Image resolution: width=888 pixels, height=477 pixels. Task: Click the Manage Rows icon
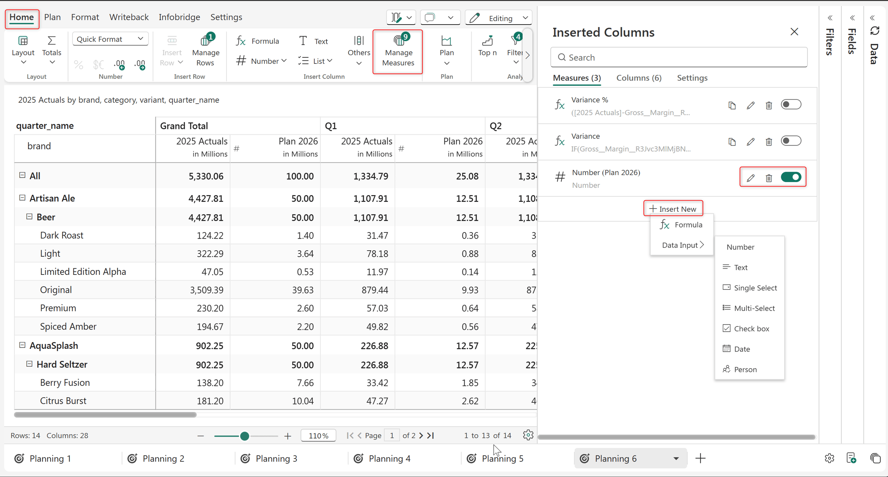pos(205,51)
